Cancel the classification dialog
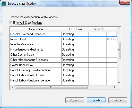Screen dimensions: 132x108 pos(118,100)
